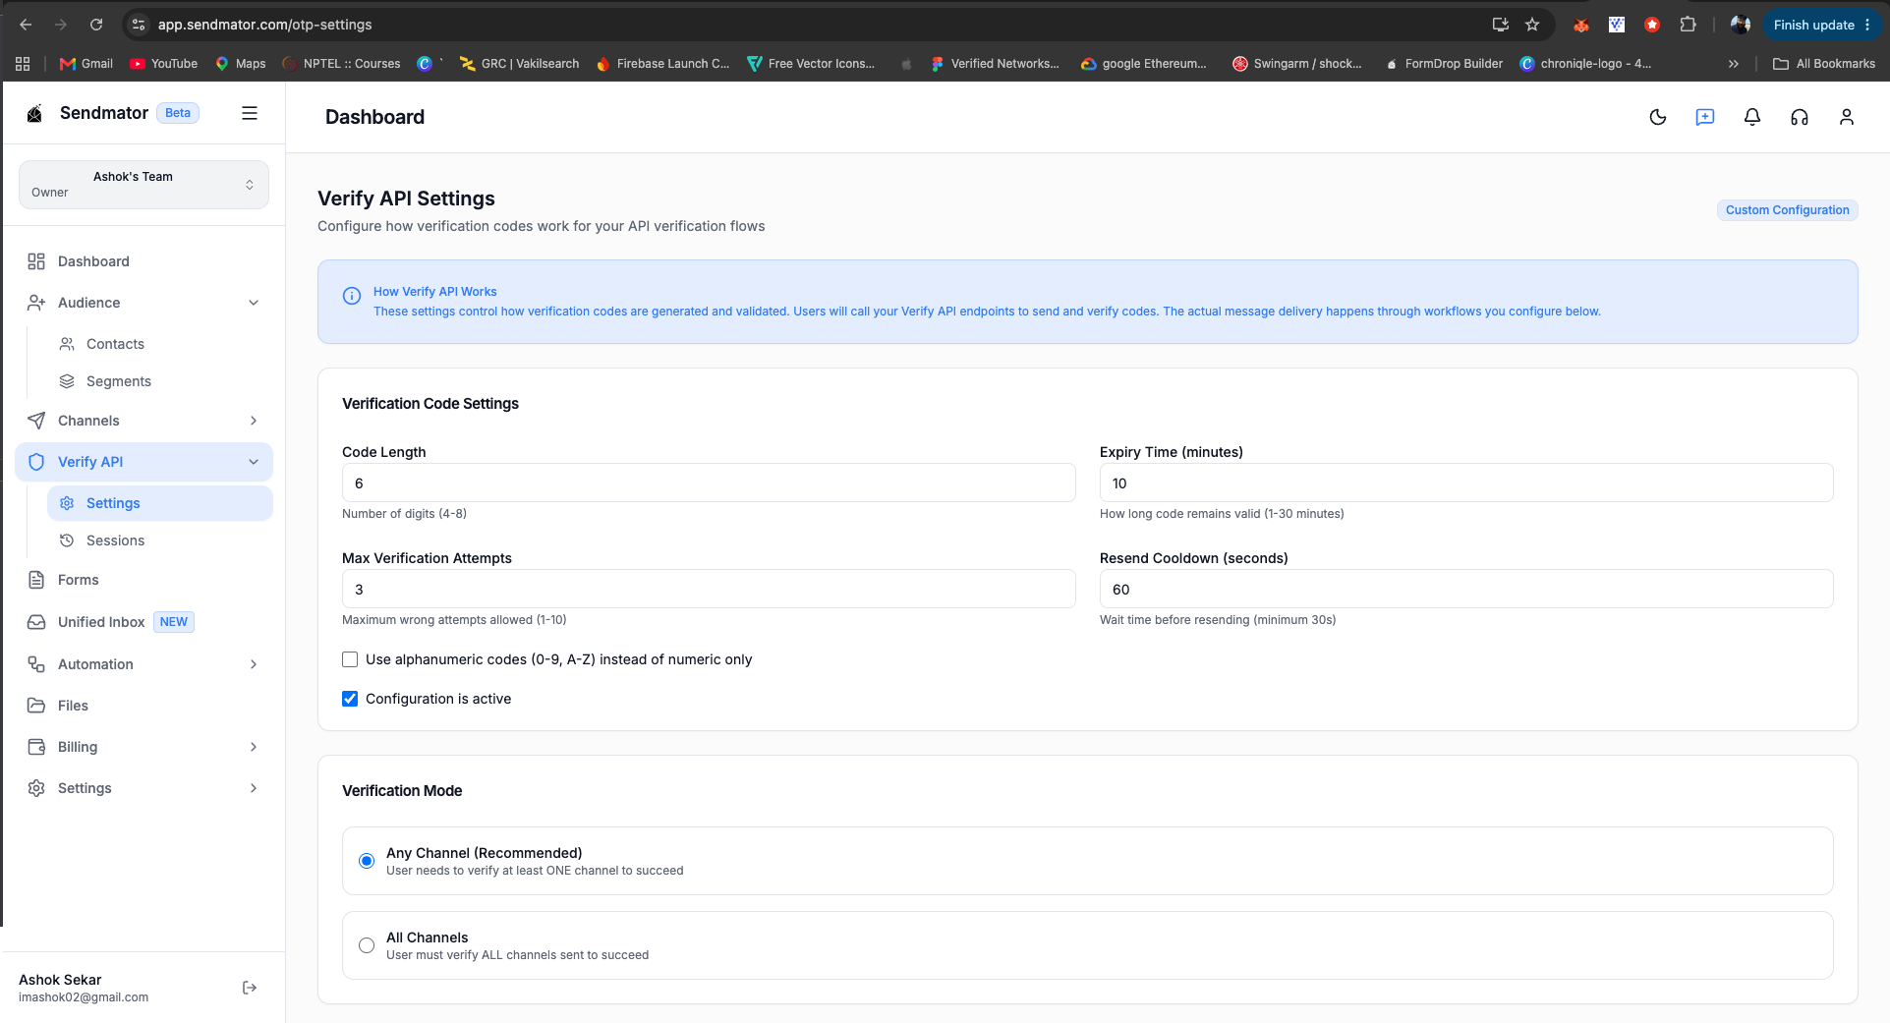Expand the Automation section chevron
The width and height of the screenshot is (1890, 1023).
(x=254, y=664)
